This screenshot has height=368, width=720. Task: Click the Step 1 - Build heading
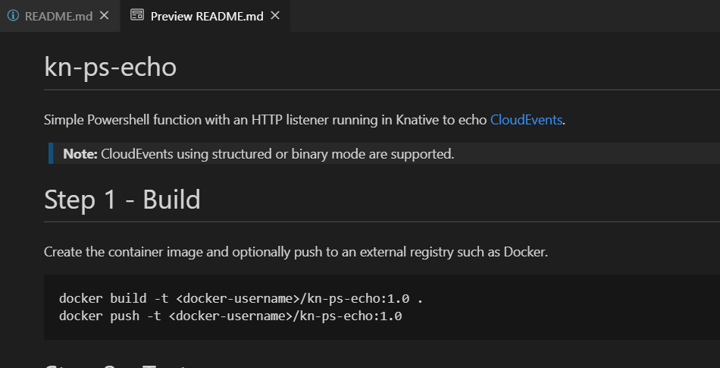122,200
